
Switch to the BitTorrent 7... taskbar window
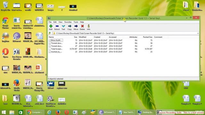pos(107,112)
